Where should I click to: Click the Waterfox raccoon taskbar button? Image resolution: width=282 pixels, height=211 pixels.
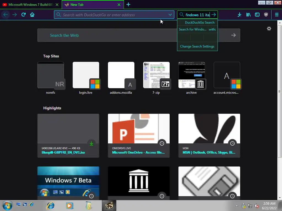109,206
